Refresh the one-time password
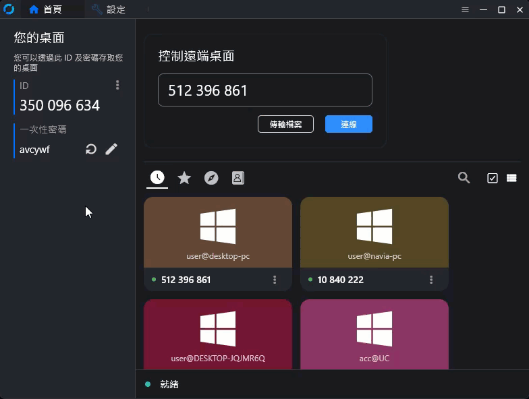This screenshot has width=529, height=399. pos(90,149)
